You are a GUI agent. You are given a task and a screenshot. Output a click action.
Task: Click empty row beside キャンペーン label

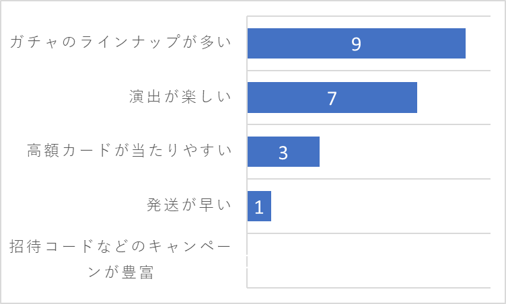pyautogui.click(x=369, y=260)
